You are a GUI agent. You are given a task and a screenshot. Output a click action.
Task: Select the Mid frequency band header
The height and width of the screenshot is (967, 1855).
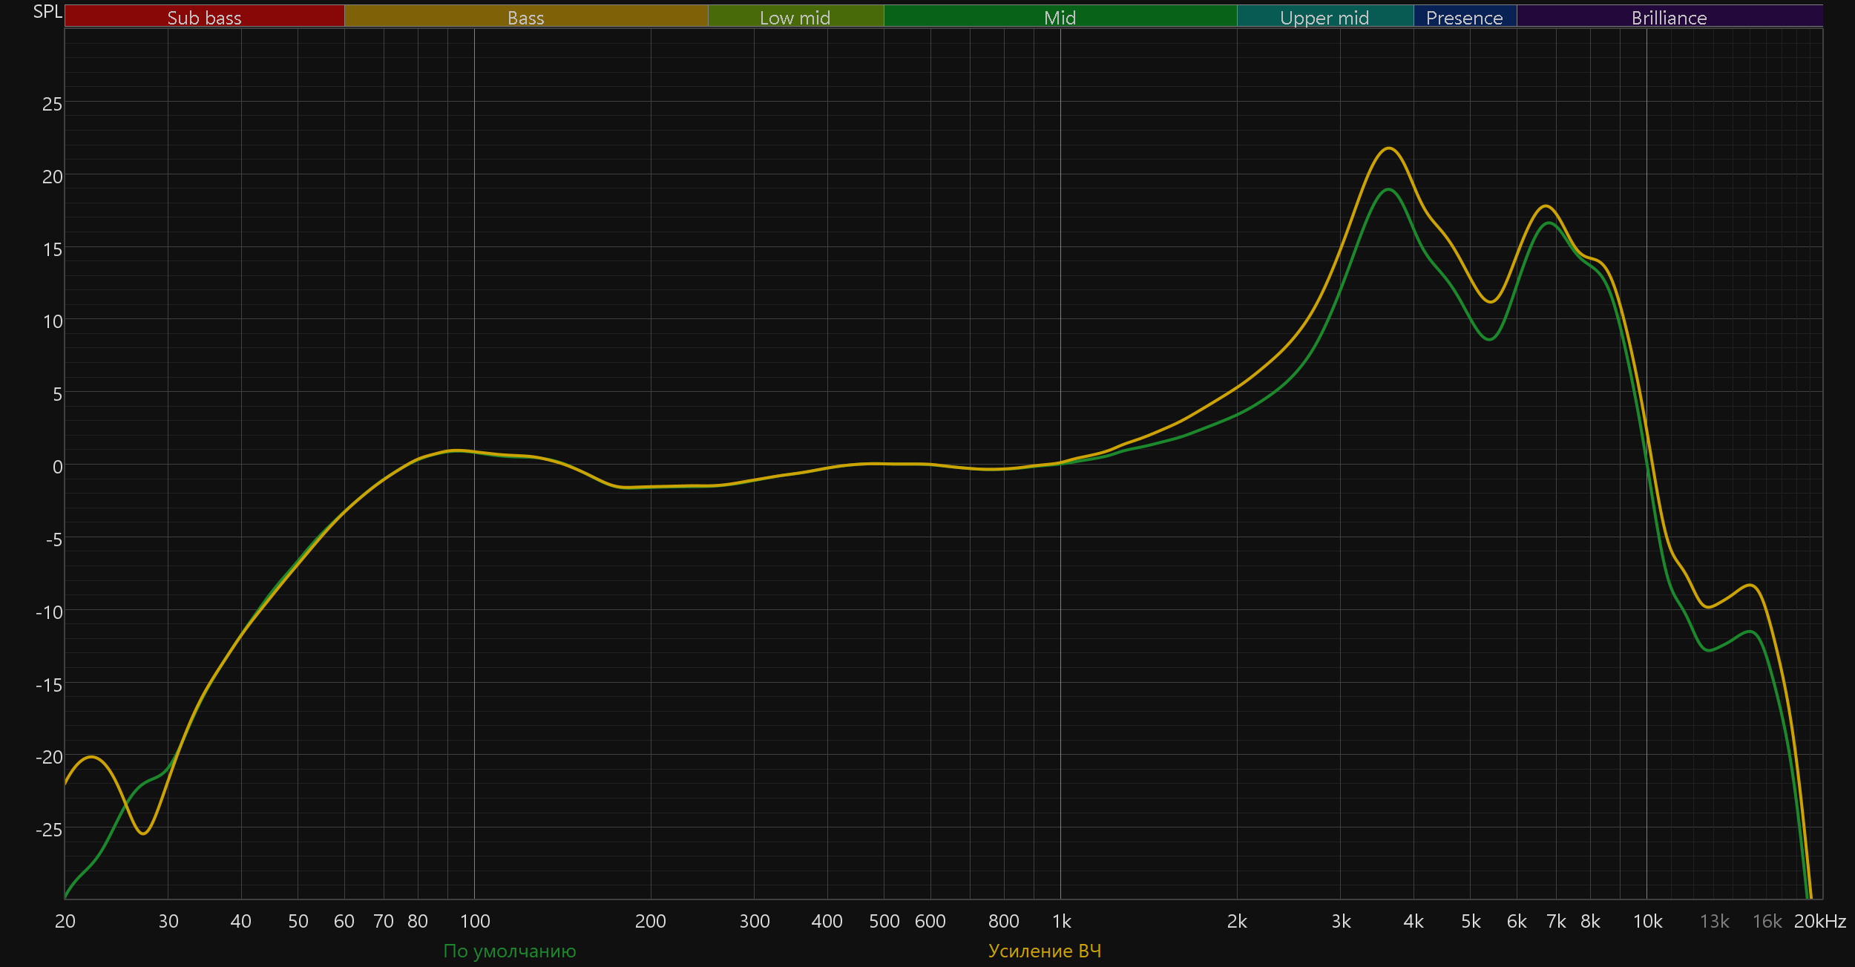pyautogui.click(x=1060, y=17)
